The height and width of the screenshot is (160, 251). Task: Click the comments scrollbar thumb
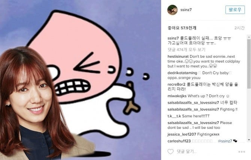pyautogui.click(x=249, y=64)
